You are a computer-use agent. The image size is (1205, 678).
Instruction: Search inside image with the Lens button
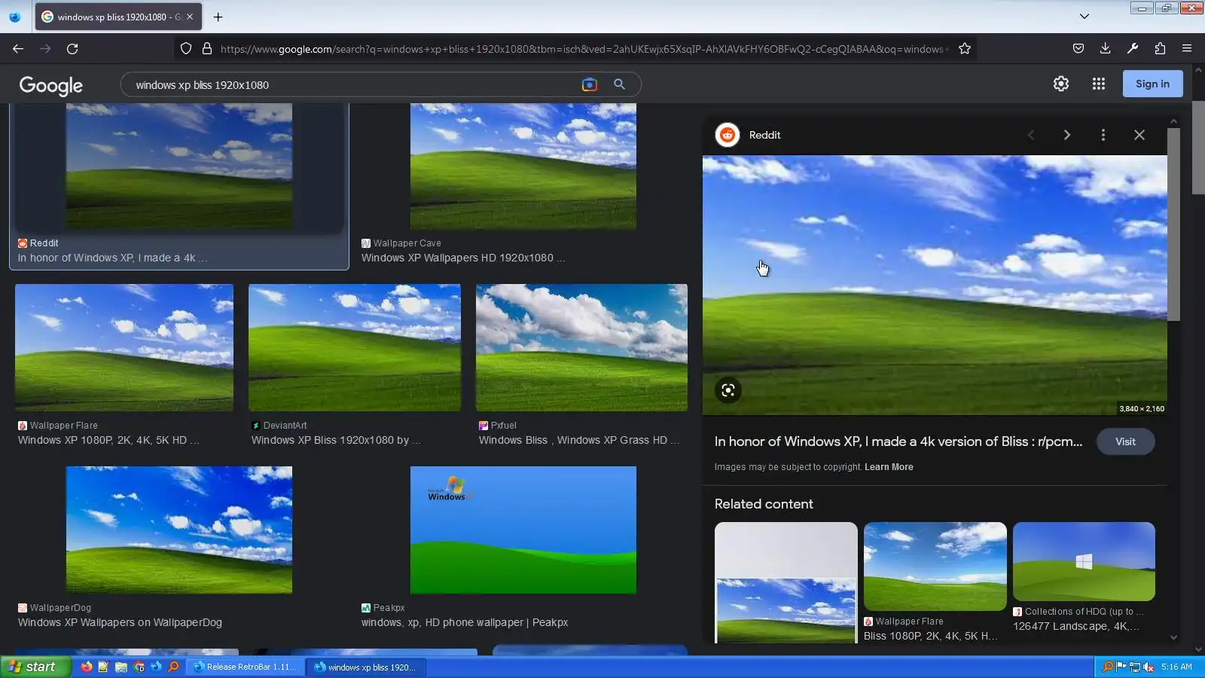(x=728, y=390)
